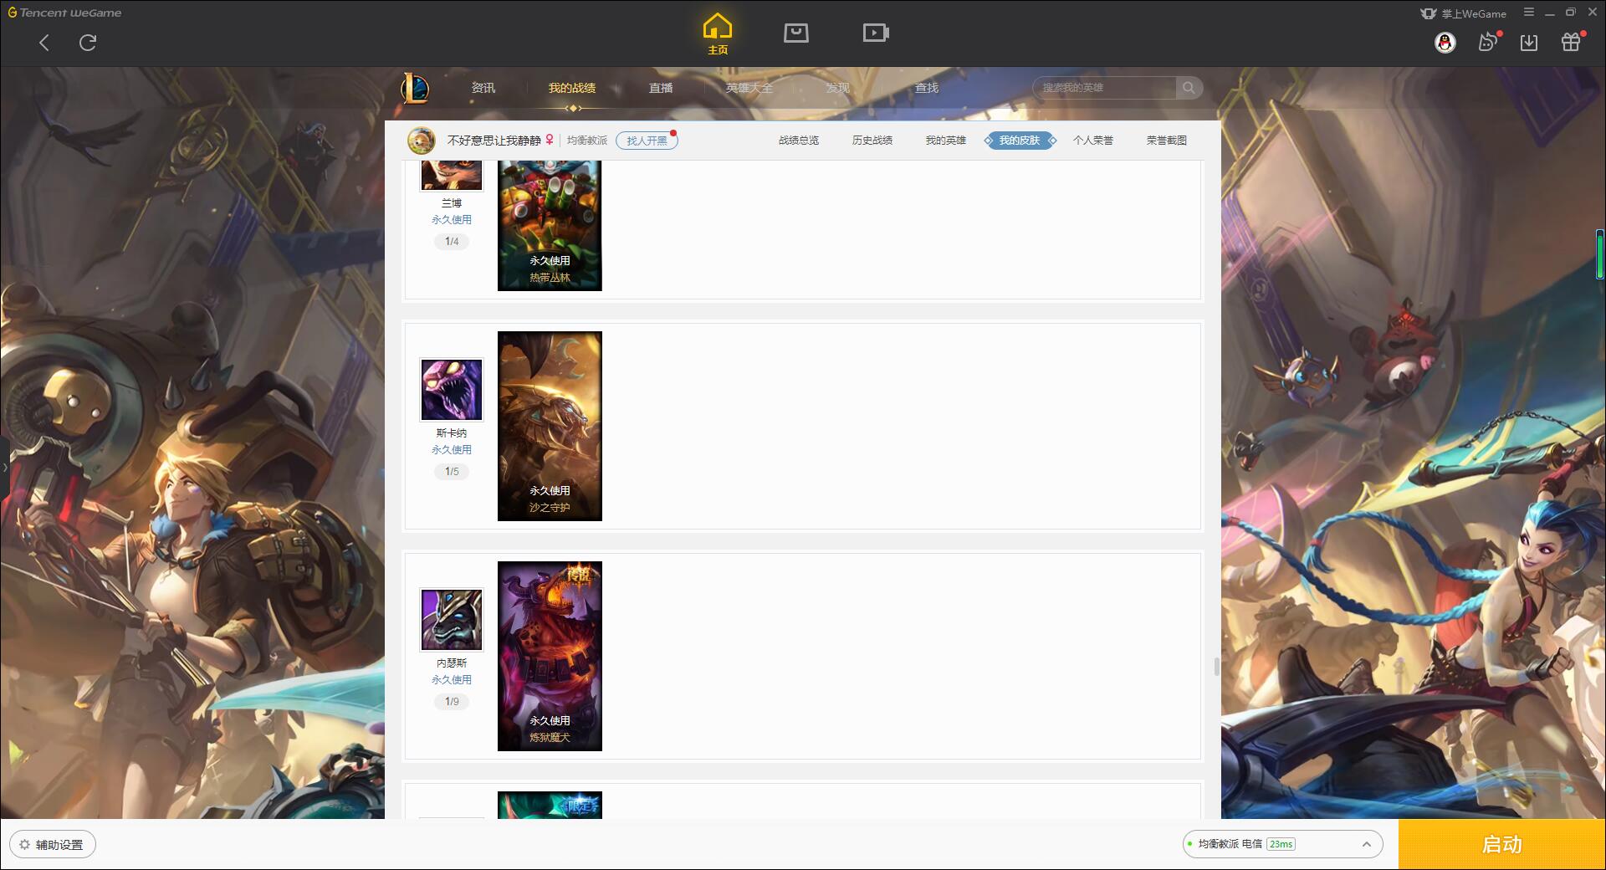Screen dimensions: 1606x870
Task: Open the 我的战绩 tab
Action: (x=572, y=88)
